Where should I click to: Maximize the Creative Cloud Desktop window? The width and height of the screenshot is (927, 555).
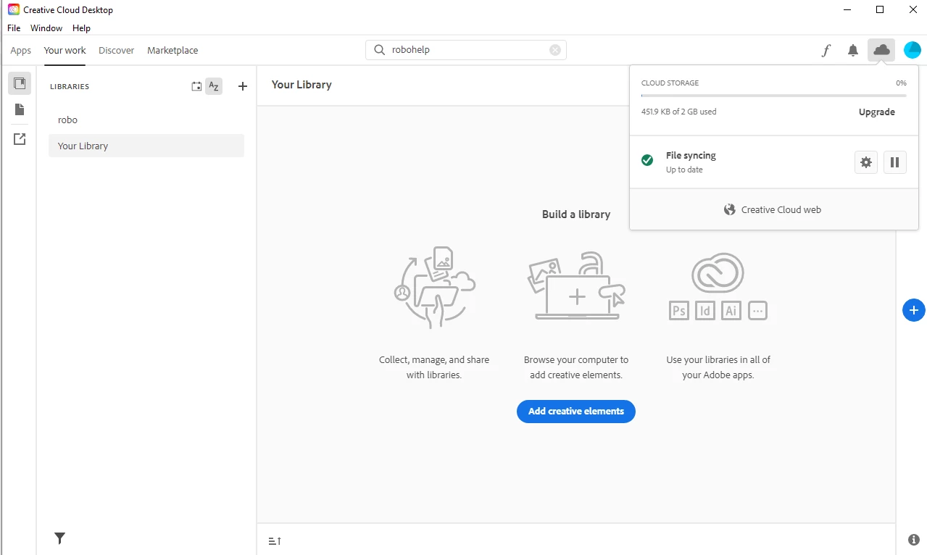coord(880,9)
